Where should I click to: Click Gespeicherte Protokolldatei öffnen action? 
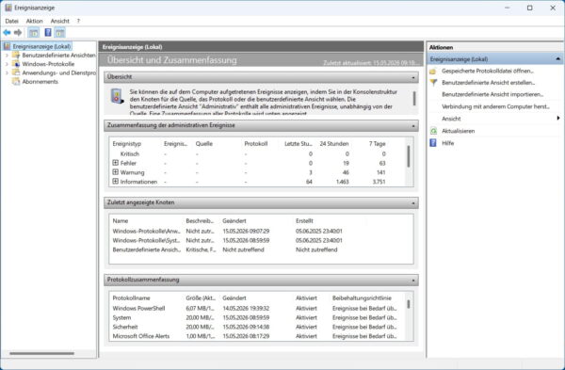click(488, 71)
